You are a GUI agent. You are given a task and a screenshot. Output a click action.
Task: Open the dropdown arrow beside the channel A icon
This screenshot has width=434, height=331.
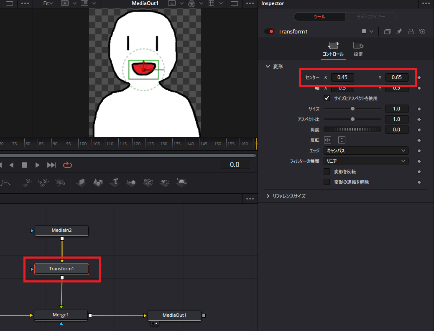(74, 3)
